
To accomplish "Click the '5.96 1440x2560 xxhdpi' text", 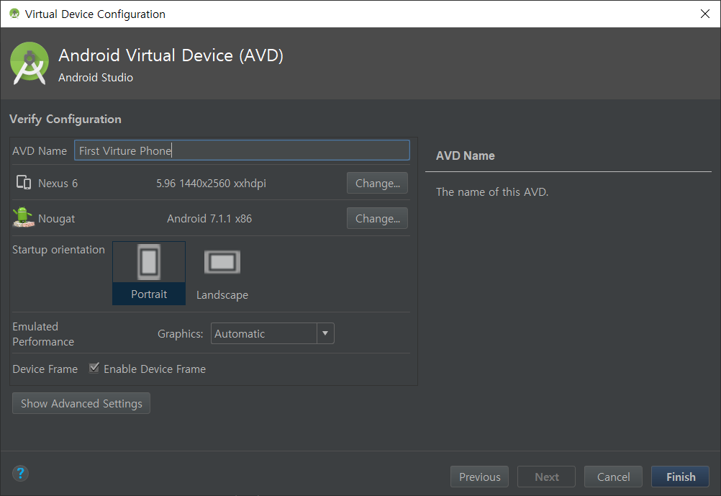I will coord(211,183).
